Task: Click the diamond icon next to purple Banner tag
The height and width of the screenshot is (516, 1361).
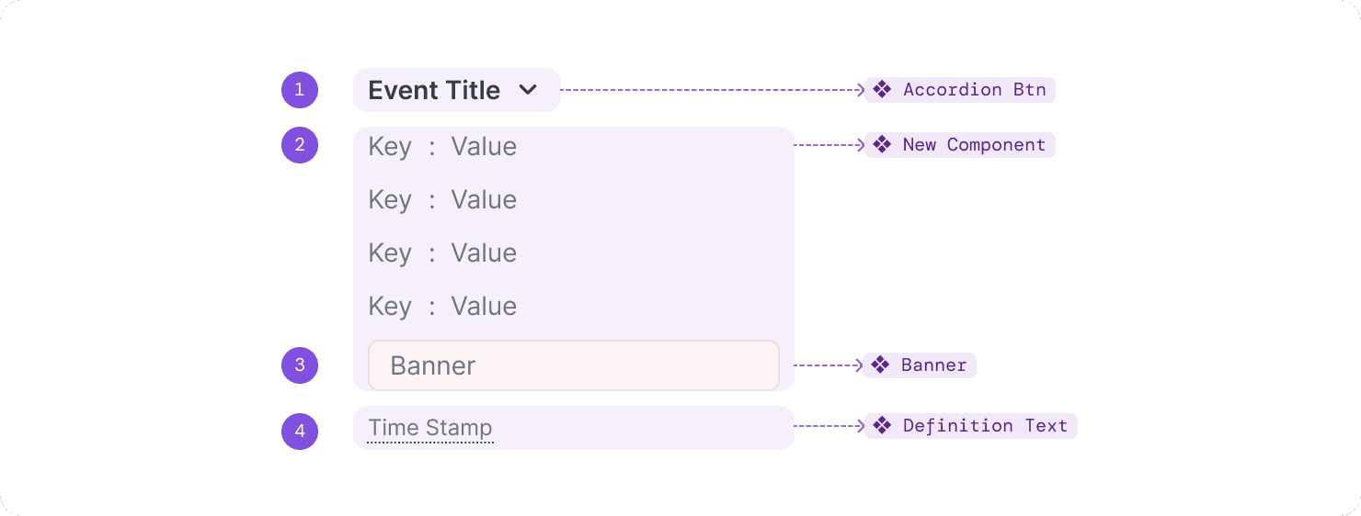Action: click(x=880, y=365)
